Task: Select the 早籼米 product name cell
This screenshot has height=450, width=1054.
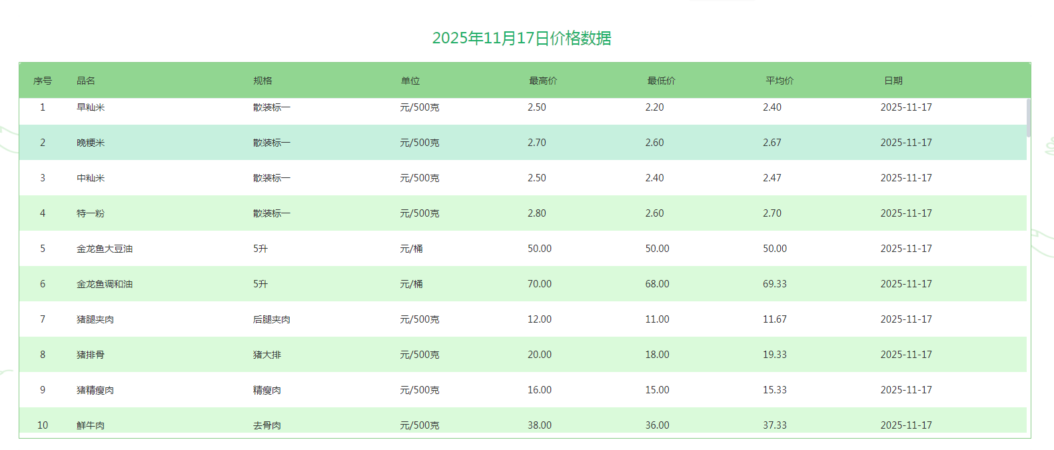Action: 91,107
